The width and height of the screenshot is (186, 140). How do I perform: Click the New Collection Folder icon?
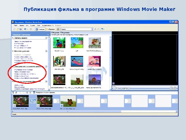coord(98,29)
